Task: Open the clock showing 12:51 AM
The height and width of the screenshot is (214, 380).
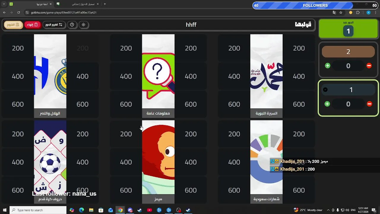Action: (x=363, y=210)
